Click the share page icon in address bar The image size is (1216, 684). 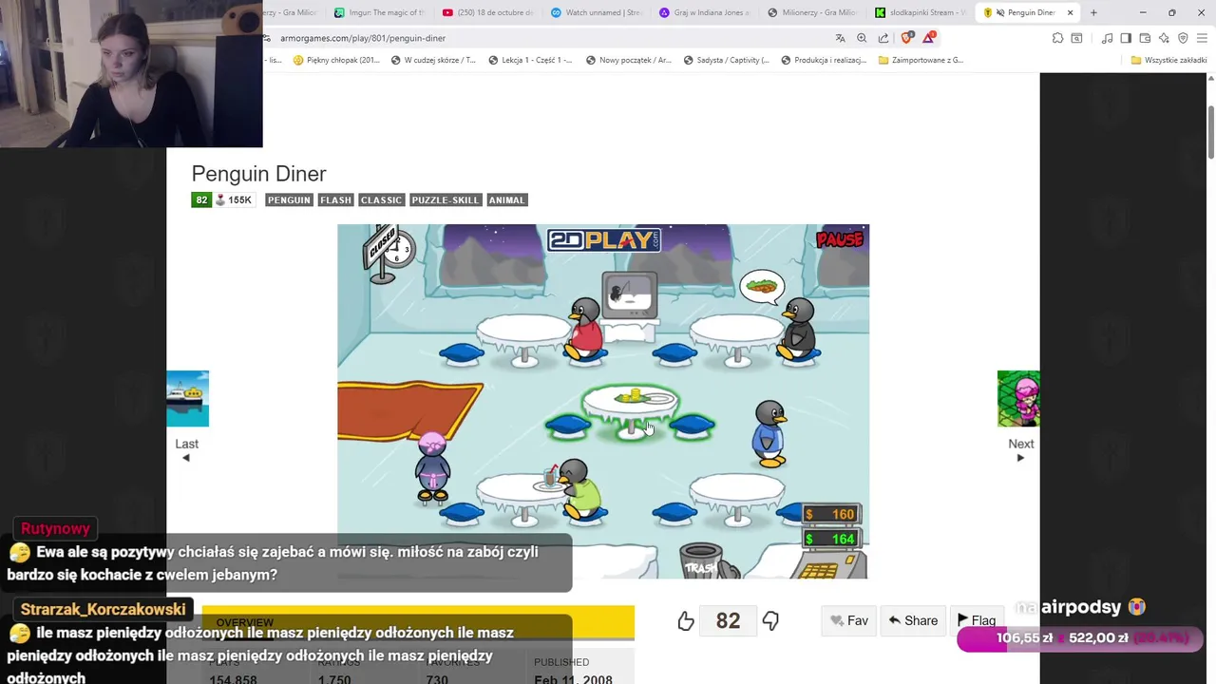pos(883,38)
